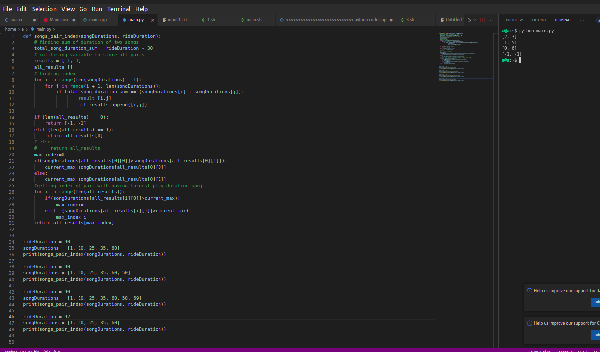The width and height of the screenshot is (600, 352).
Task: Open the Selection menu
Action: click(44, 9)
